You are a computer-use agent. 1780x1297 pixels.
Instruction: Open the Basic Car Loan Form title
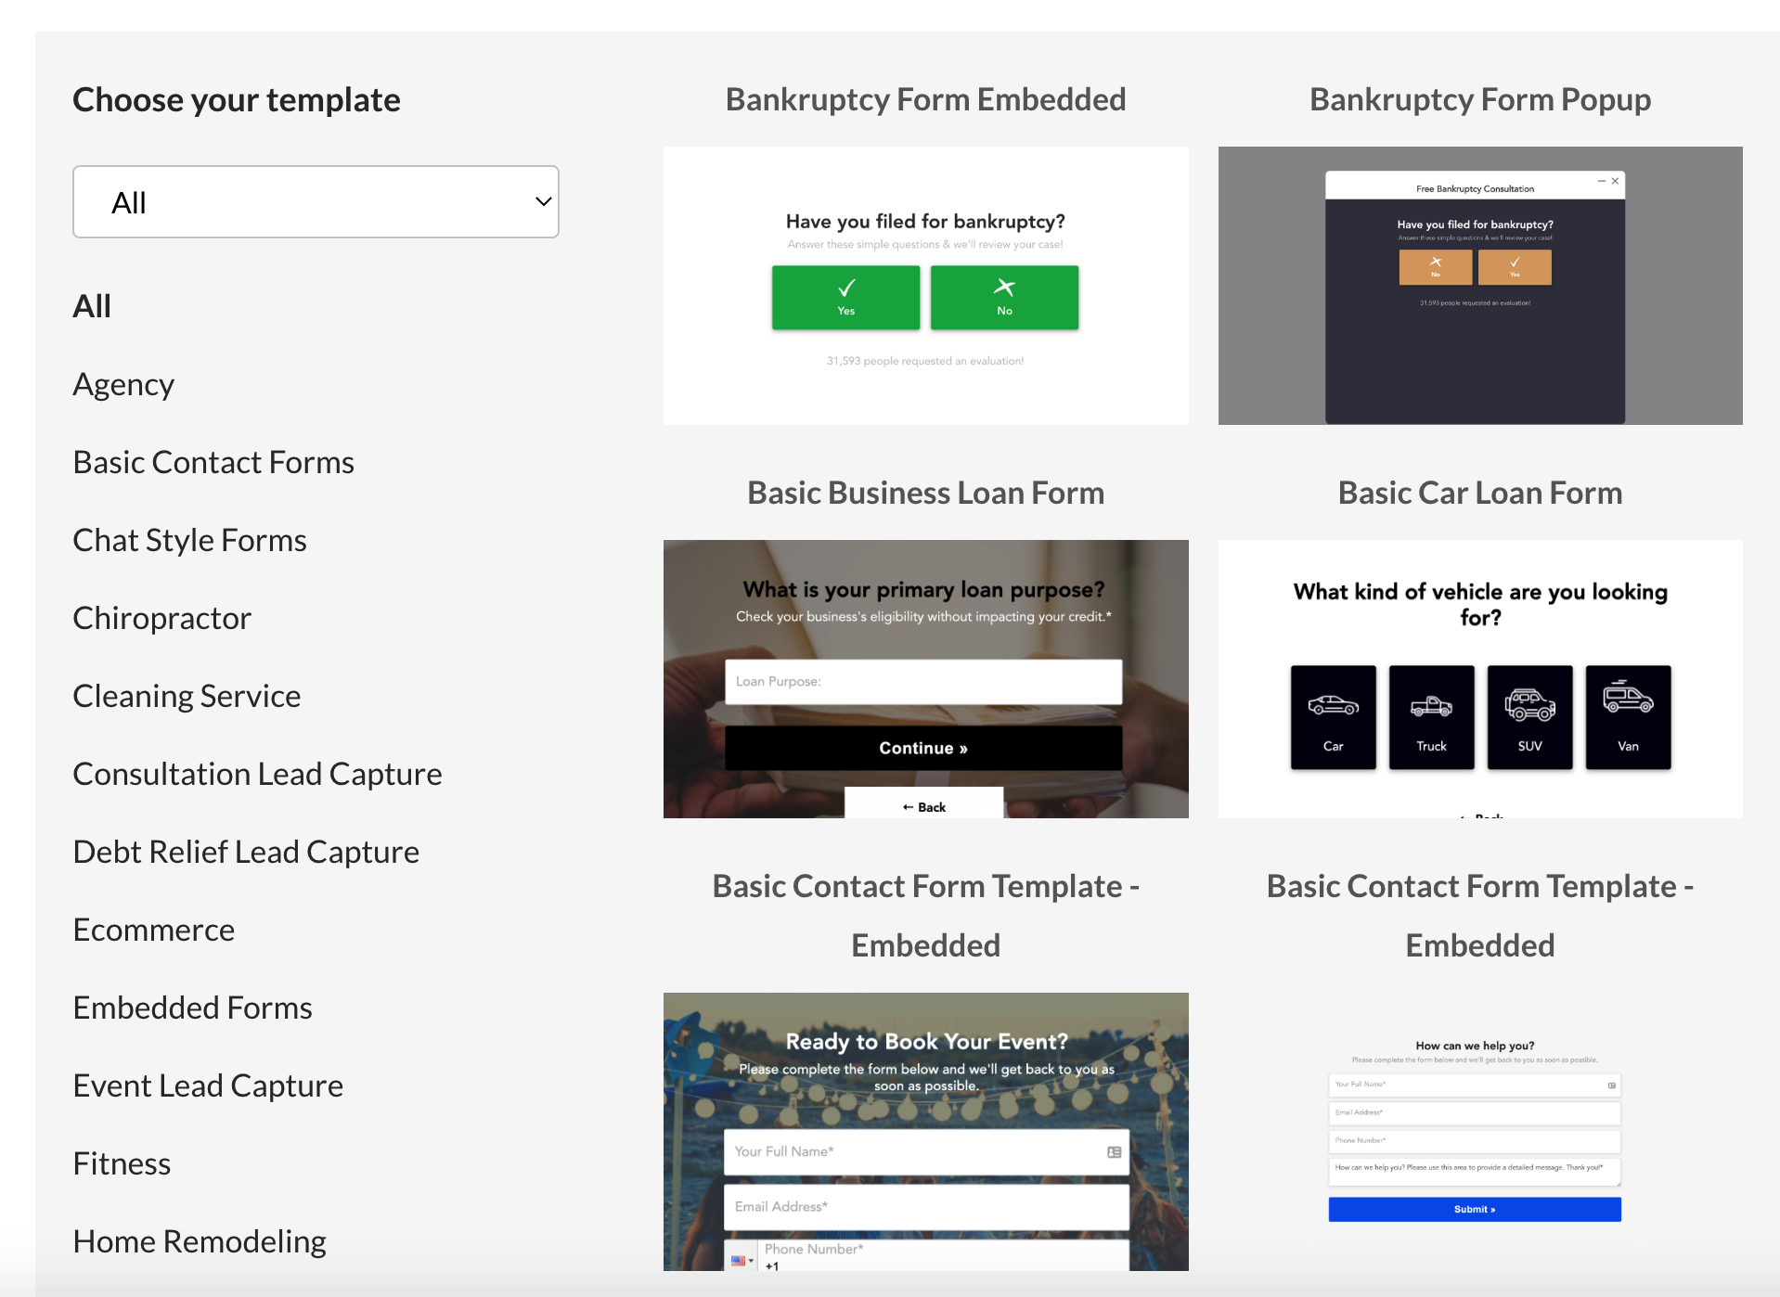pos(1479,493)
